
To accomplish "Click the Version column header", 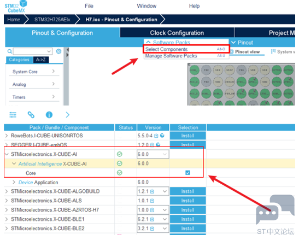I will (x=153, y=127).
